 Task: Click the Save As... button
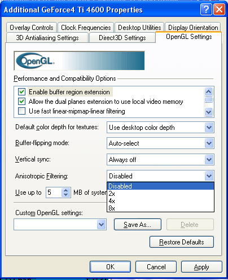pos(138,224)
